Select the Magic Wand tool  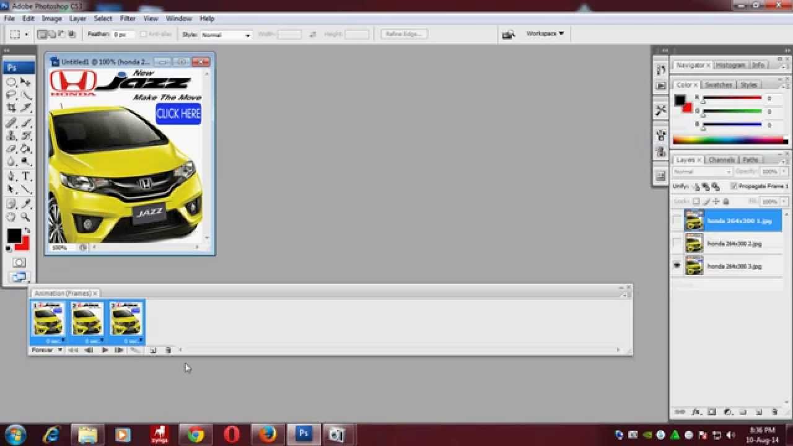(26, 95)
